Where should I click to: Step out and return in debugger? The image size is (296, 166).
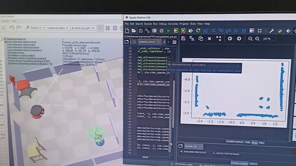tap(228, 31)
